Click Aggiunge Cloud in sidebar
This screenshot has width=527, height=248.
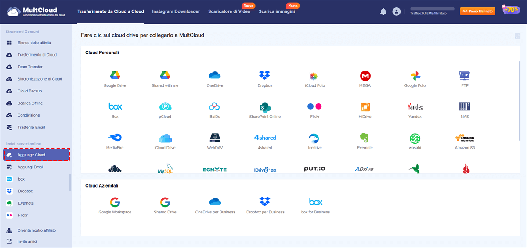[36, 155]
